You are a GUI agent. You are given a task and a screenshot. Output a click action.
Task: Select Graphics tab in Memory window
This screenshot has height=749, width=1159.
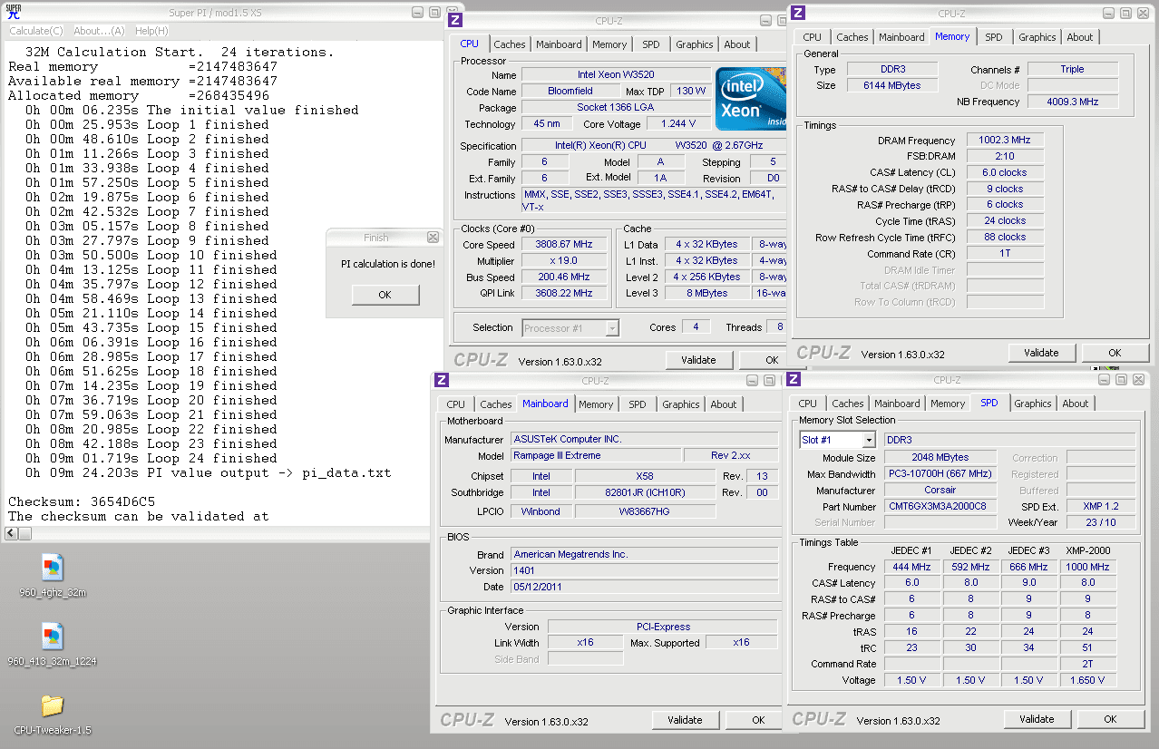[x=1037, y=37]
